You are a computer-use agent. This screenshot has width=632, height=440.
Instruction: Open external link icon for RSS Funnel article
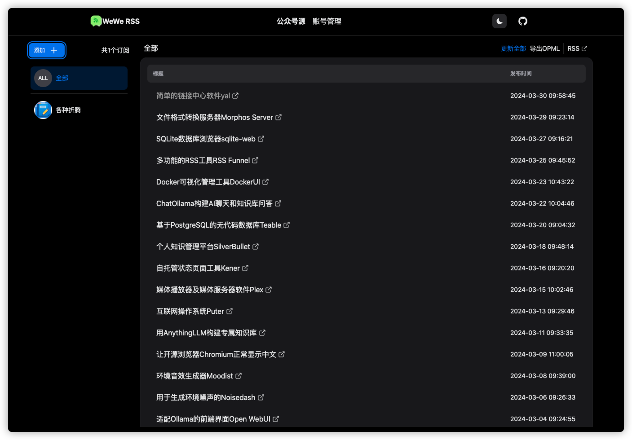click(255, 160)
